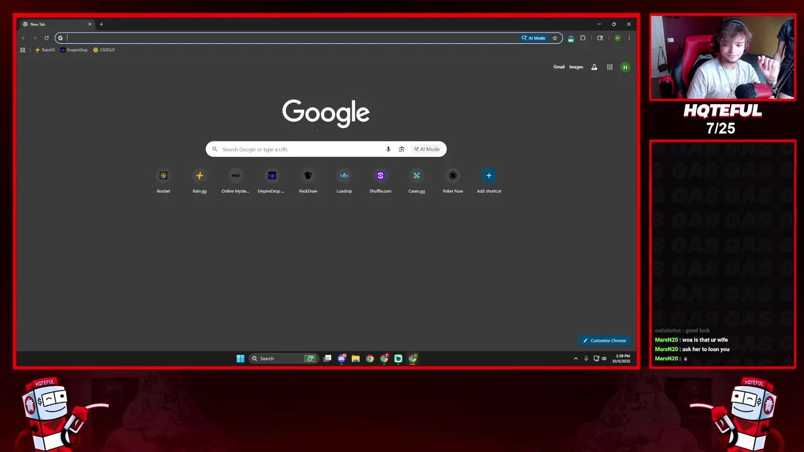Close the New Tab tab
This screenshot has height=452, width=804.
coord(89,24)
